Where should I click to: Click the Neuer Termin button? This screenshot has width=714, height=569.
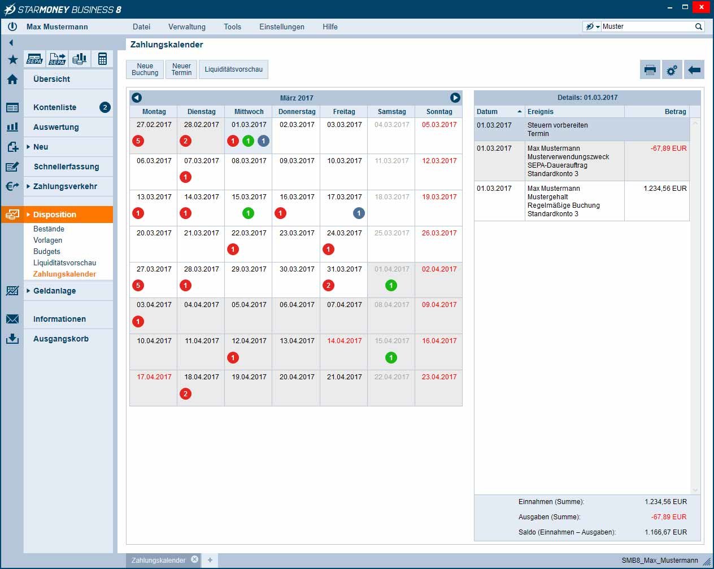182,69
